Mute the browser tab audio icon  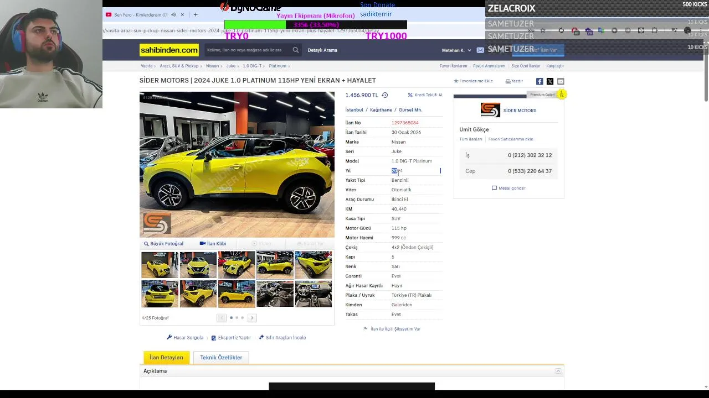click(173, 15)
